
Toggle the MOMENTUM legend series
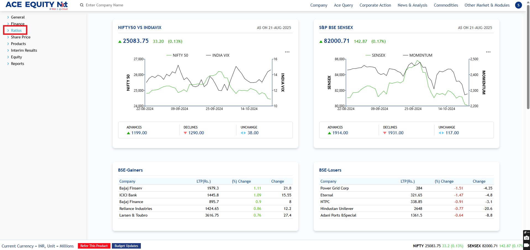point(418,55)
